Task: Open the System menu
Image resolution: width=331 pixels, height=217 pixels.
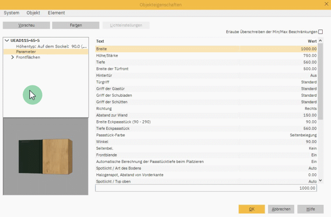Action: [11, 13]
